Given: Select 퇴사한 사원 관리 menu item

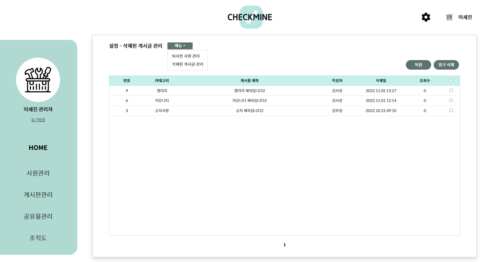Looking at the screenshot, I should (186, 56).
